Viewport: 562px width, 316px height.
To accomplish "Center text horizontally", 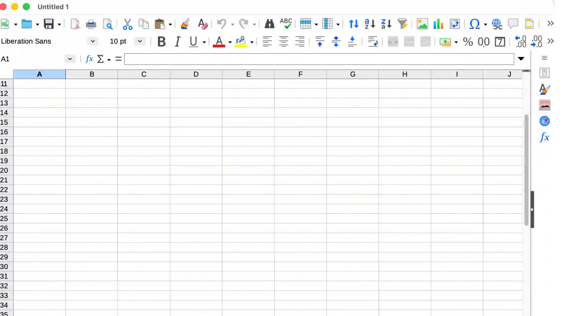I will tap(284, 41).
